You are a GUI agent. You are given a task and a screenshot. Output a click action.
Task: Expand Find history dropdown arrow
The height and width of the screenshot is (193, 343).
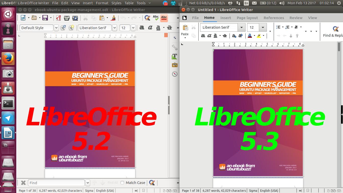pyautogui.click(x=88, y=183)
